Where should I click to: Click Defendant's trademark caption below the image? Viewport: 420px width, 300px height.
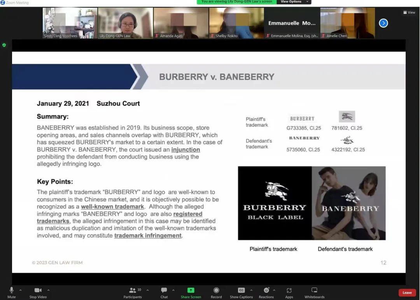(345, 249)
